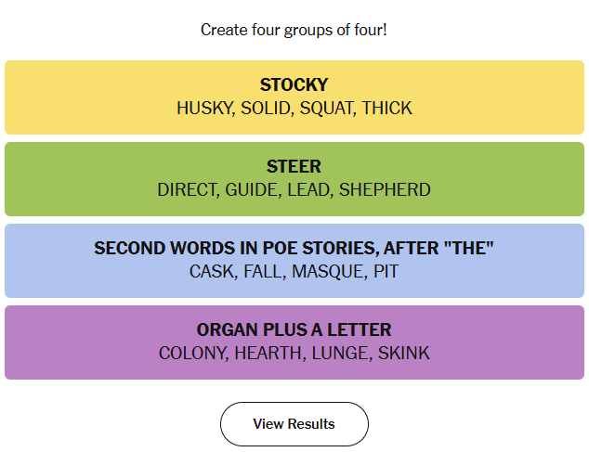Click the "Create four groups of four!" heading

pyautogui.click(x=294, y=30)
